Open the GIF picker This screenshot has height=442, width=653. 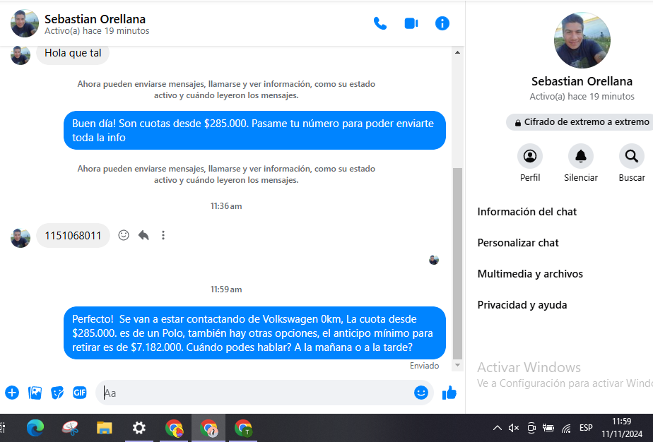(x=80, y=393)
